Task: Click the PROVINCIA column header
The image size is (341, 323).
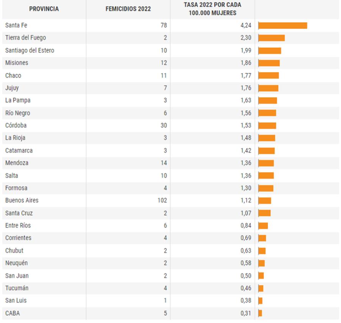Action: tap(44, 9)
